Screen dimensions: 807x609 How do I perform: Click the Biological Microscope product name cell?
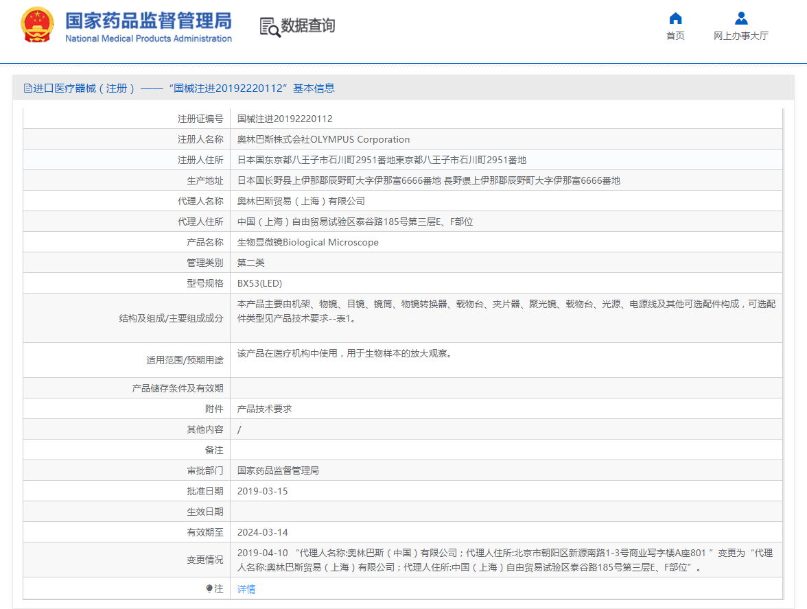coord(307,242)
